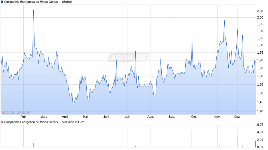Click the 'Dez.' month label
The image size is (268, 150).
point(237,117)
